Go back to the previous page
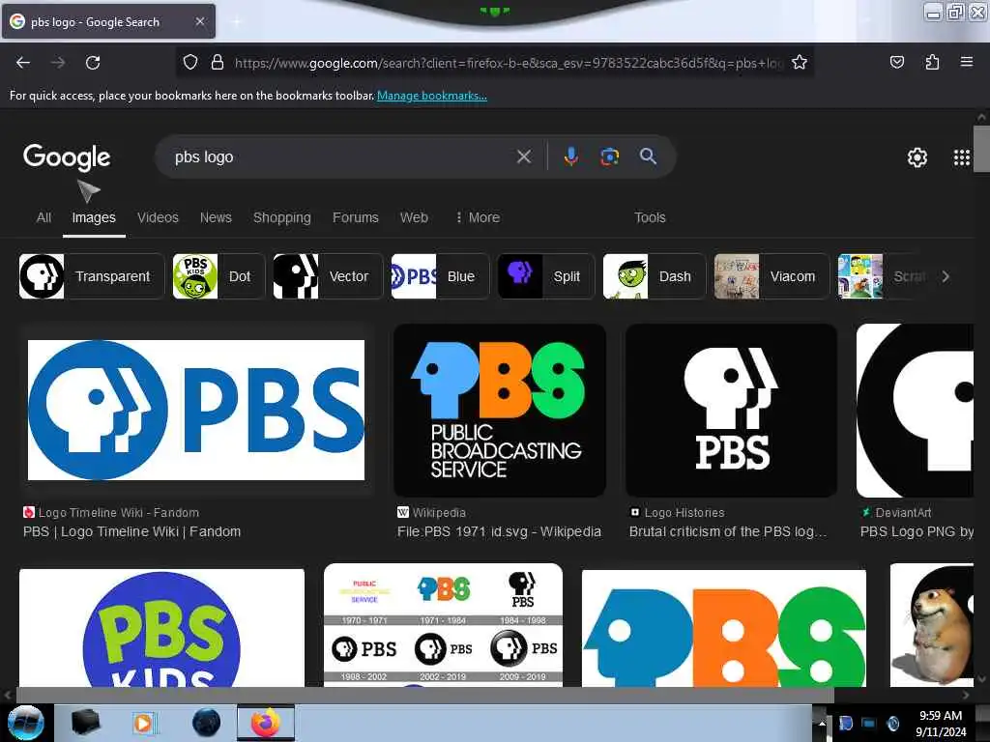The height and width of the screenshot is (742, 990). click(23, 63)
